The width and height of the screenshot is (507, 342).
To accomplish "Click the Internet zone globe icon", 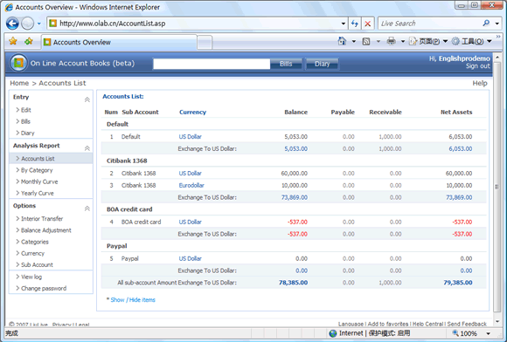I will tap(333, 333).
